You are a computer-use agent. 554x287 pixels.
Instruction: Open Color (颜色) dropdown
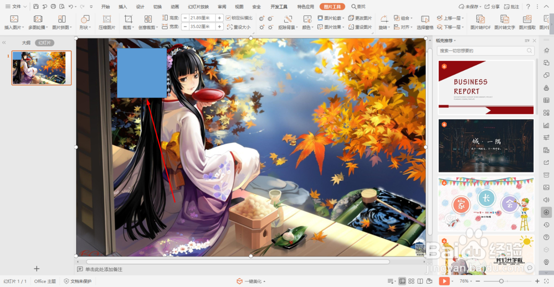click(307, 22)
